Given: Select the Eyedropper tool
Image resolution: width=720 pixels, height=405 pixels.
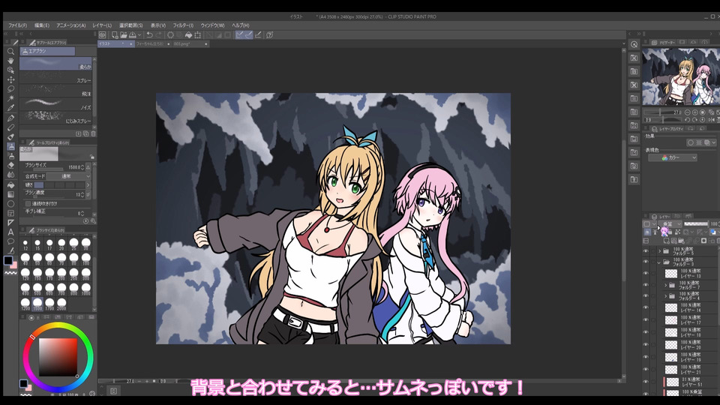Looking at the screenshot, I should [10, 108].
